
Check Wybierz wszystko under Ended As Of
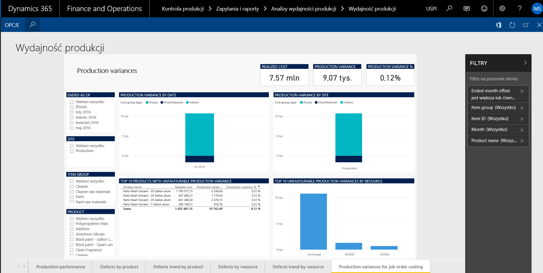pyautogui.click(x=72, y=102)
